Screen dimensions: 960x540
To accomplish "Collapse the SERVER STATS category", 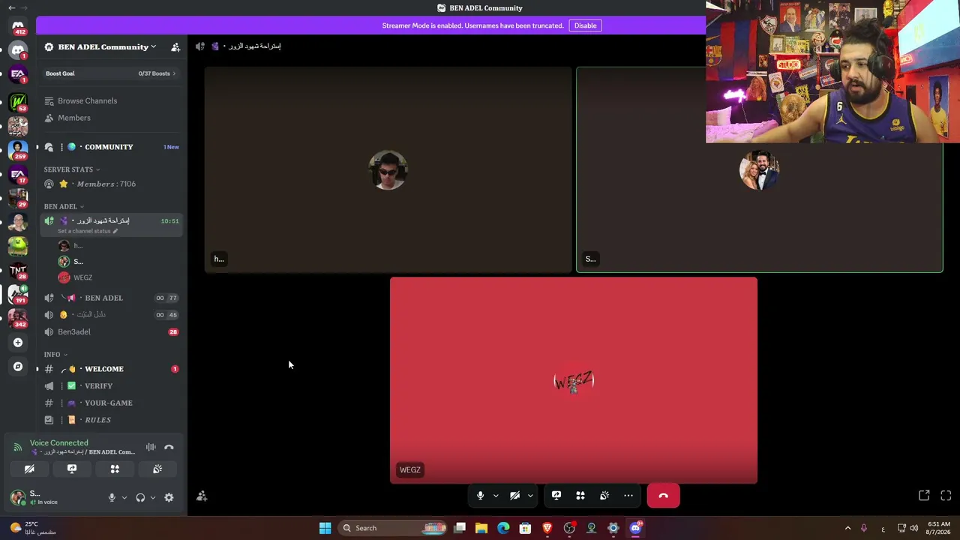I will 72,169.
